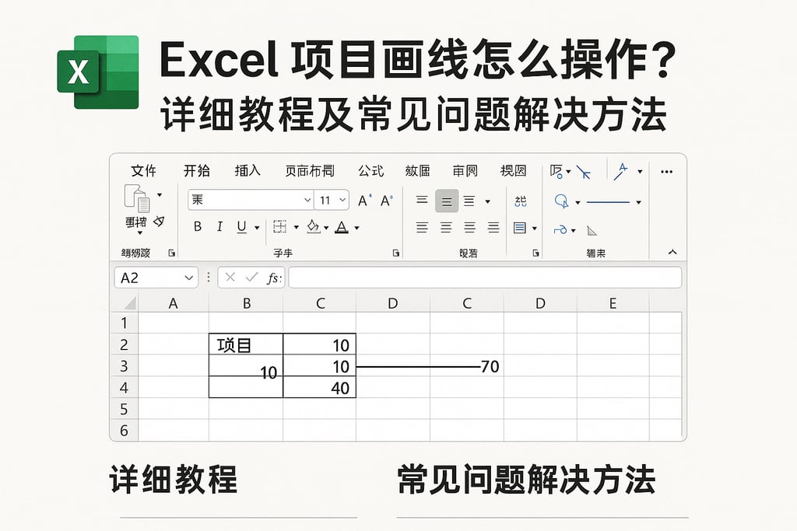Select the fill color bucket icon
This screenshot has width=797, height=531.
(x=312, y=226)
